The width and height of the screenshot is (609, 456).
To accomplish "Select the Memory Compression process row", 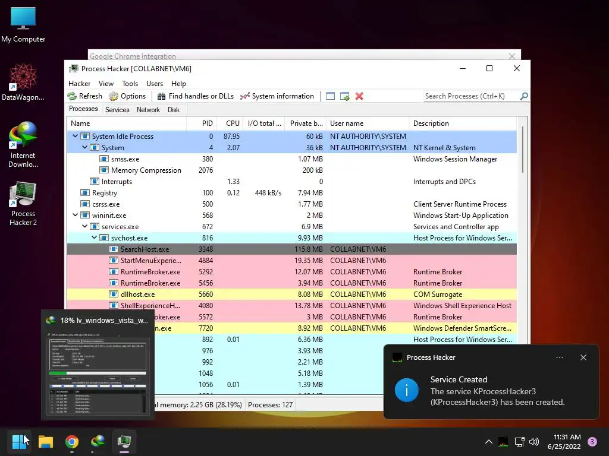I will [x=291, y=170].
